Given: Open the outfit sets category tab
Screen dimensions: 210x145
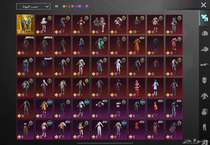Looking at the screenshot, I should pos(204,17).
